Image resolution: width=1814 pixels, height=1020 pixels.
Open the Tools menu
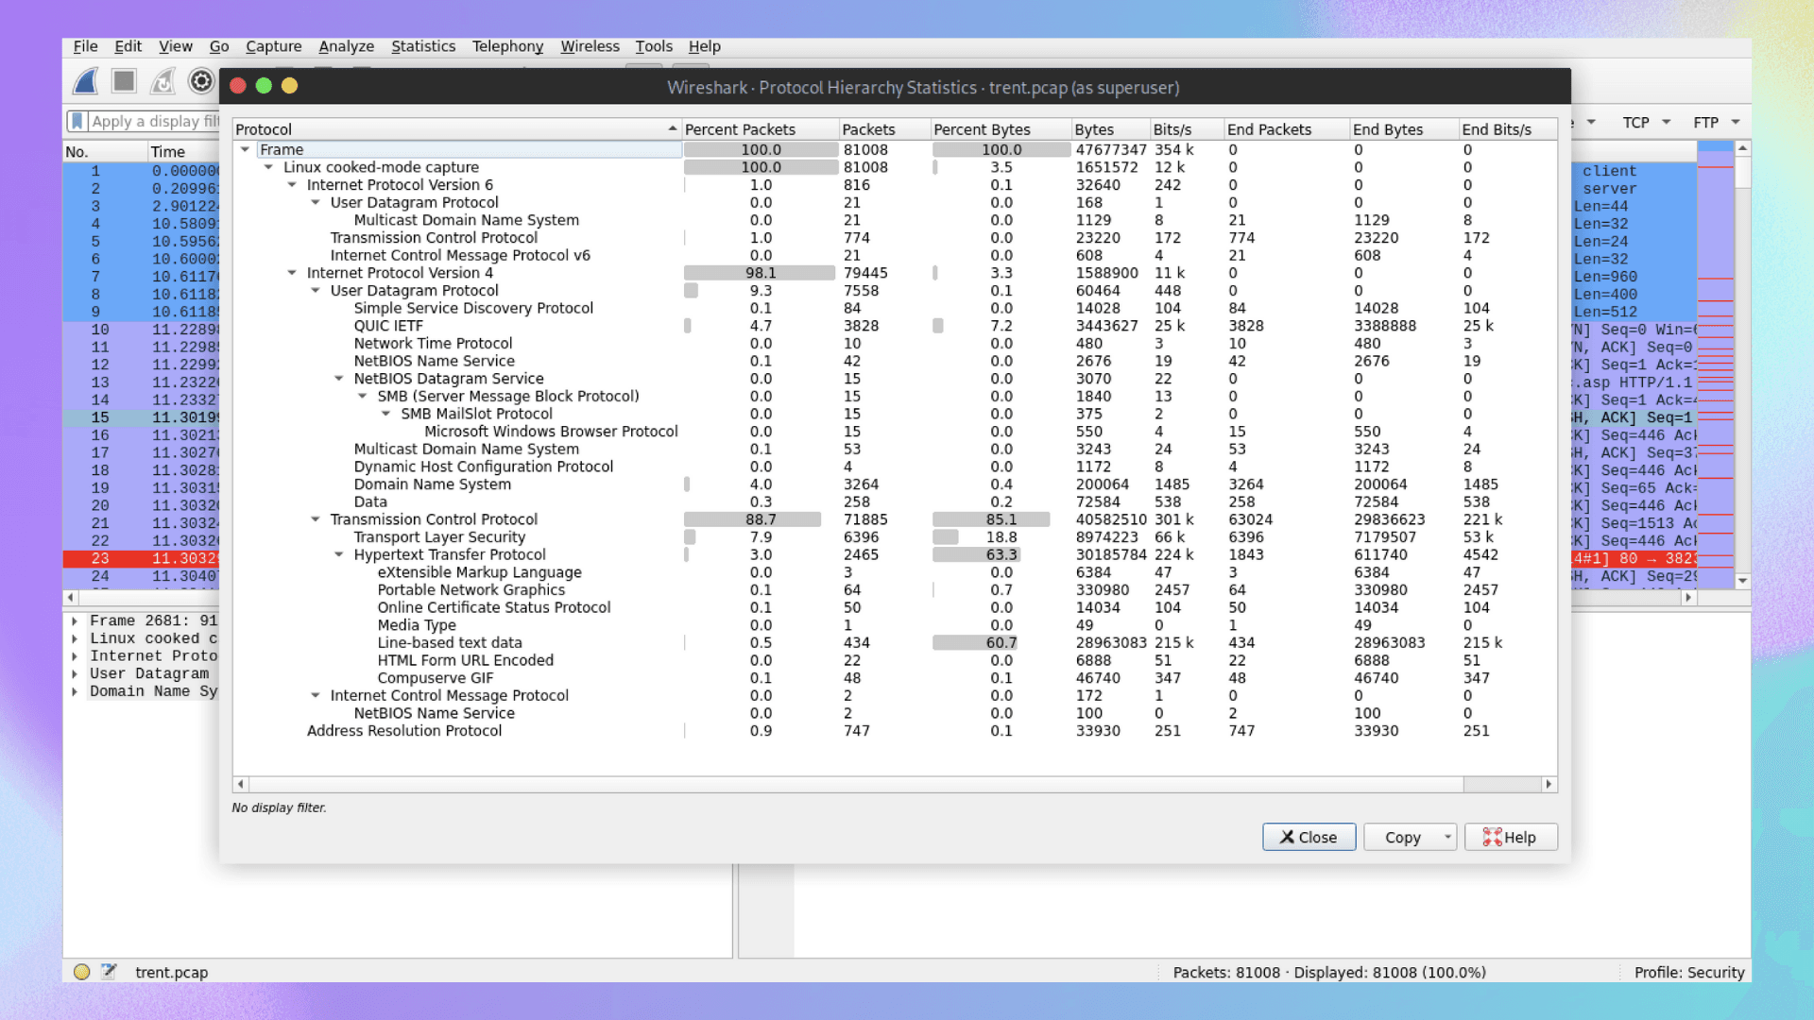click(654, 46)
